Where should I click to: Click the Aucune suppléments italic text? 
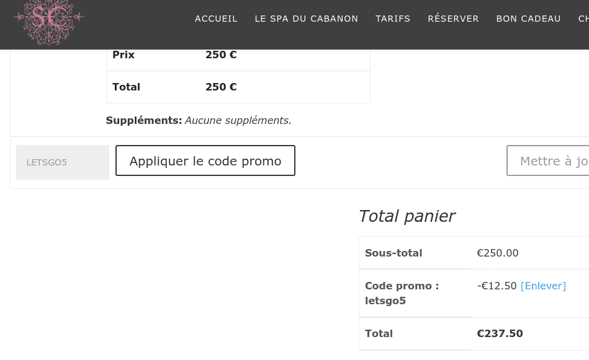(x=238, y=120)
